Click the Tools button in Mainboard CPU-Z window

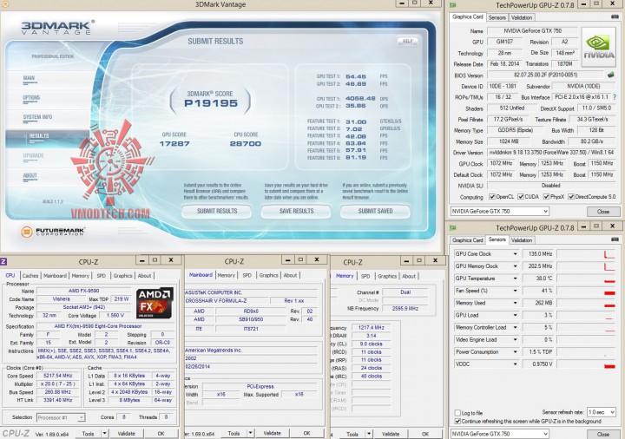(234, 433)
